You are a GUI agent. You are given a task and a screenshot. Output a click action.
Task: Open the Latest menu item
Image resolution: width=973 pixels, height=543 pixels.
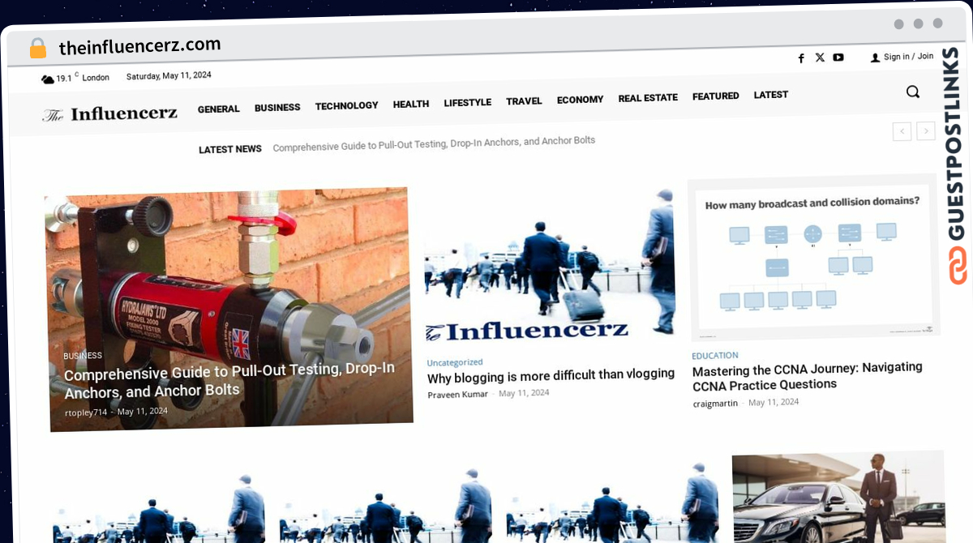click(x=771, y=95)
